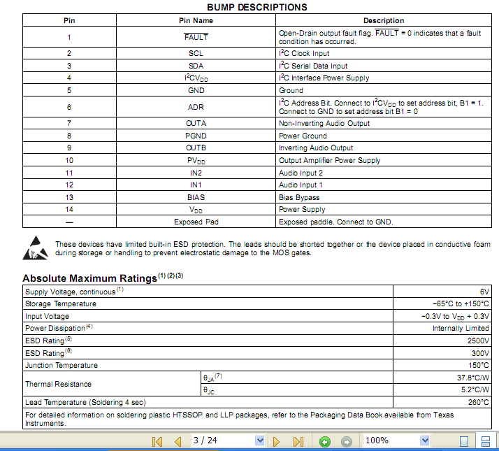Go to the previous page
The height and width of the screenshot is (451, 499).
pos(178,441)
